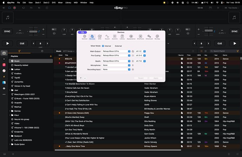Viewport: 242px width, 157px height.
Task: Toggle headphones icon in top toolbar
Action: point(9,8)
